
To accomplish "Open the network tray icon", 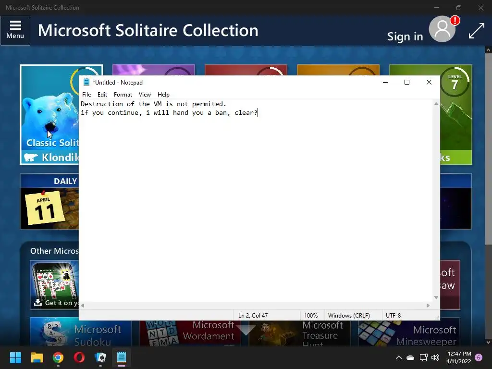I will pyautogui.click(x=424, y=357).
